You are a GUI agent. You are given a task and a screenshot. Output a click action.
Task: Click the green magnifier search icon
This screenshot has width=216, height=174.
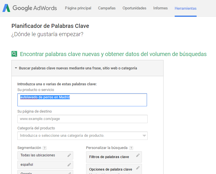14,54
